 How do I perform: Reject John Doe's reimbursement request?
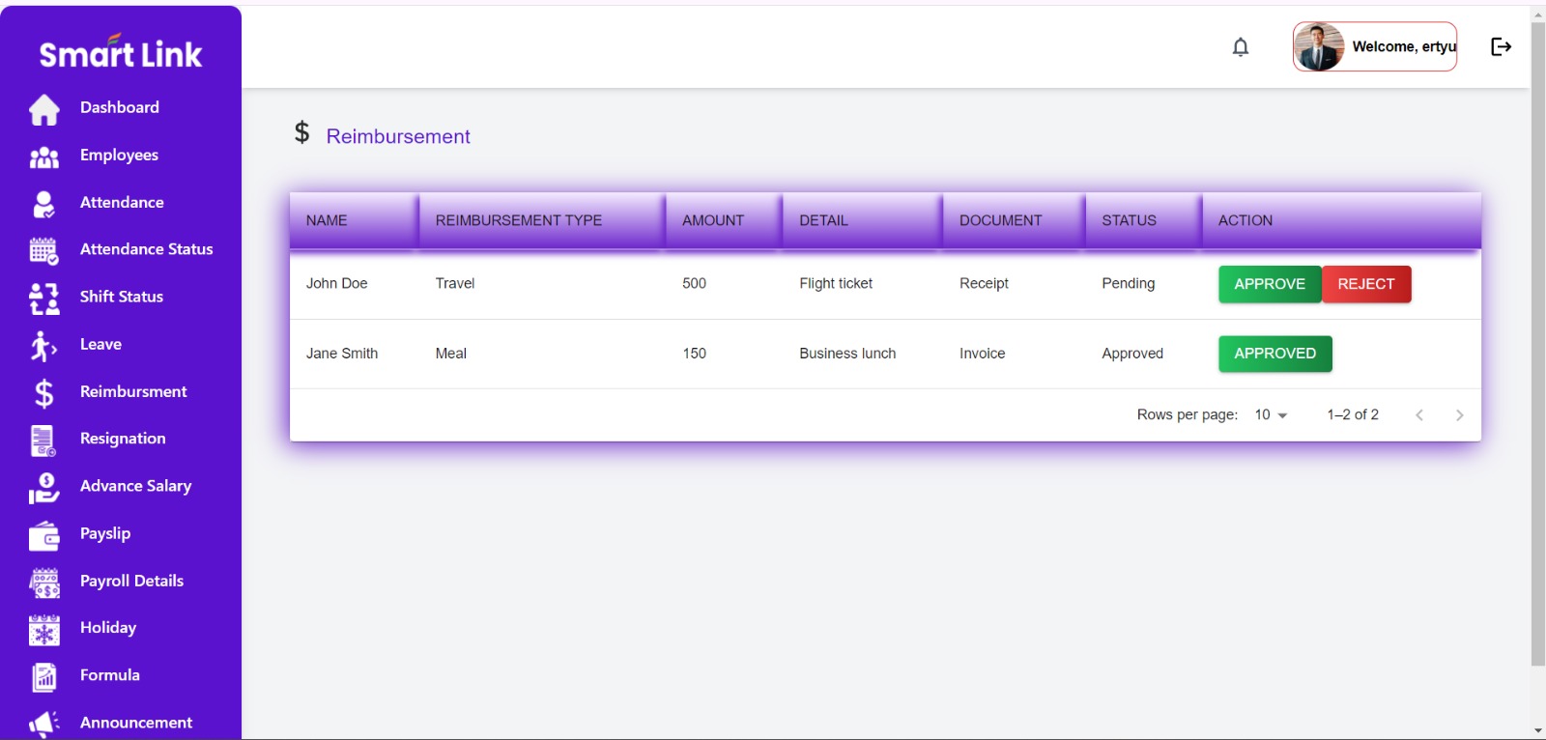pyautogui.click(x=1365, y=284)
